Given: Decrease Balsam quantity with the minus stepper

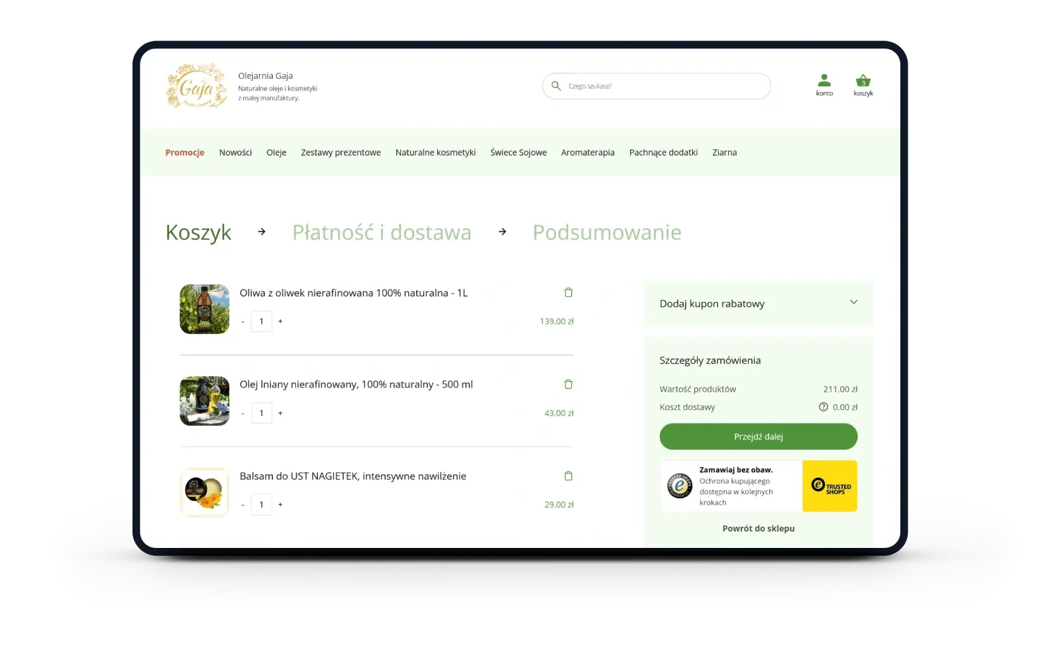Looking at the screenshot, I should point(242,504).
